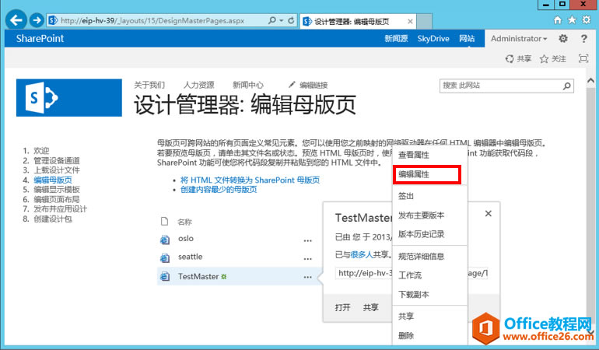Expand the Administrator user menu
The height and width of the screenshot is (350, 599).
(519, 39)
